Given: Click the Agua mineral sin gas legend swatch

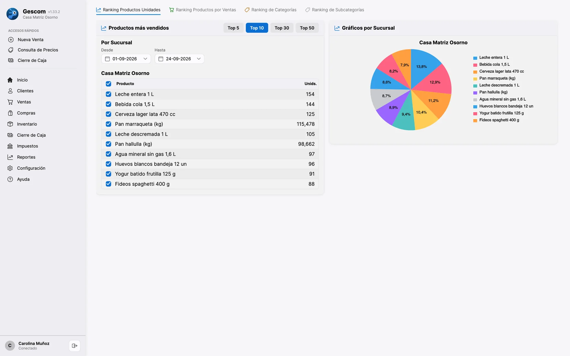Looking at the screenshot, I should tap(475, 100).
